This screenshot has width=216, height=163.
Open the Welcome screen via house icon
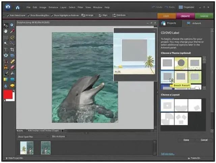pyautogui.click(x=18, y=7)
